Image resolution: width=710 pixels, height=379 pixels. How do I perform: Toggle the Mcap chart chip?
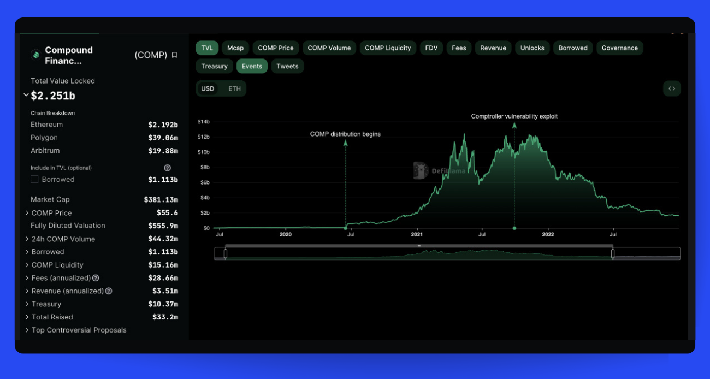(x=235, y=48)
